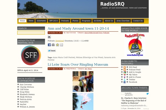Image resolution: width=166 pixels, height=110 pixels.
Task: Open 'Ann & Mady Around Town' category link
Action: (x=94, y=33)
